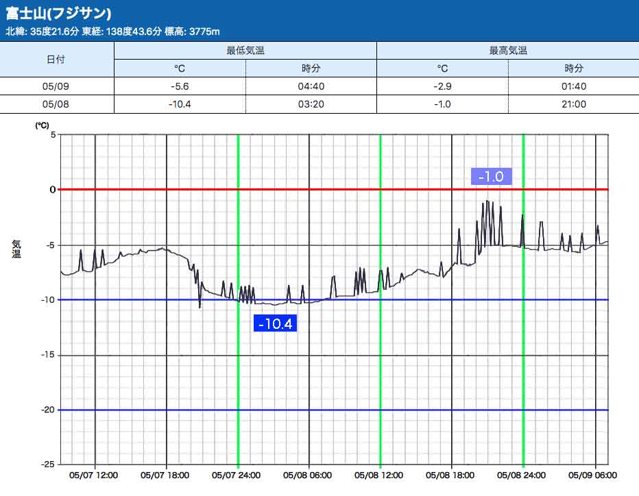The width and height of the screenshot is (639, 496).
Task: Click the °C subheader under 最低気温
Action: pos(180,69)
